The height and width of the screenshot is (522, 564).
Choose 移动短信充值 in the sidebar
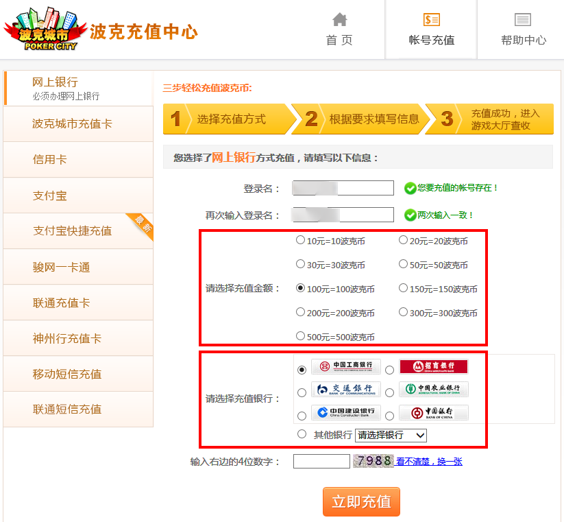pos(78,374)
